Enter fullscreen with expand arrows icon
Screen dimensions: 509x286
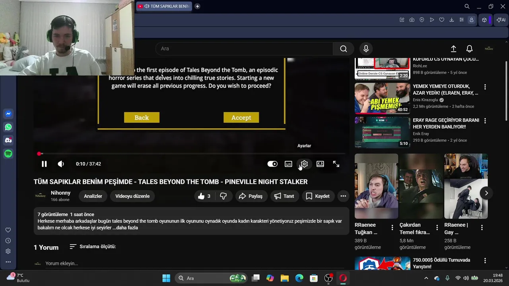pos(336,164)
